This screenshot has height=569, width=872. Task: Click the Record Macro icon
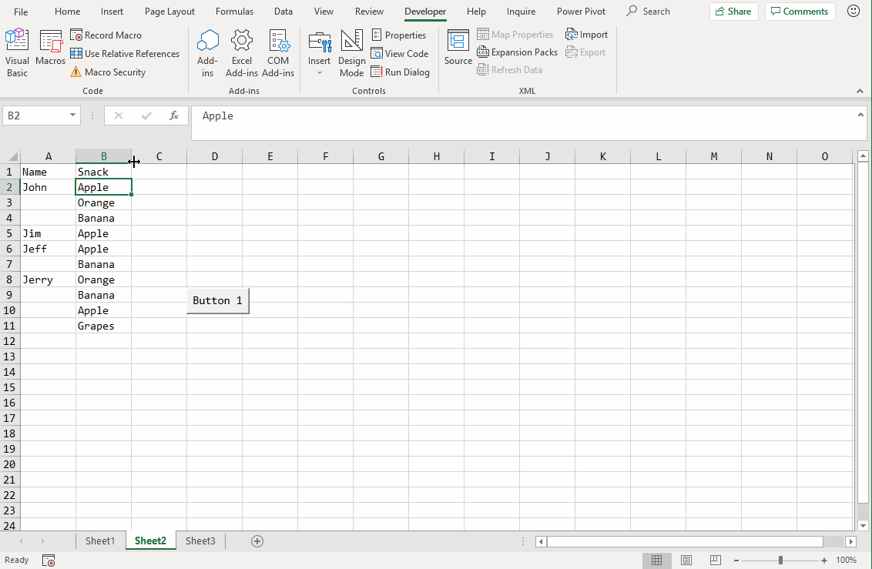coord(76,35)
